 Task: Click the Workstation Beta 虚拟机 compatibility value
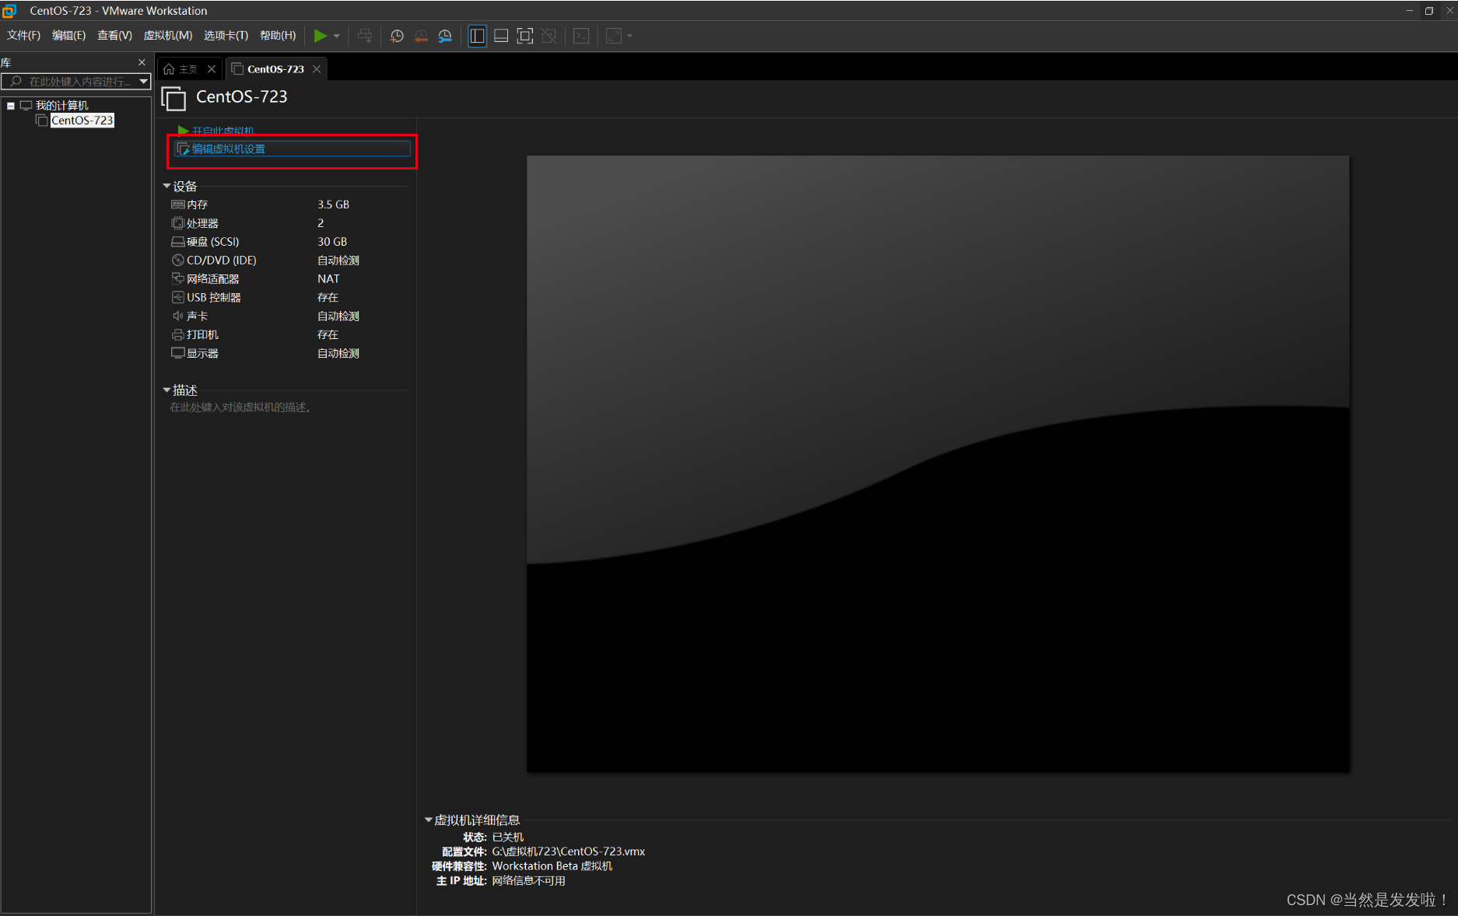tap(552, 866)
